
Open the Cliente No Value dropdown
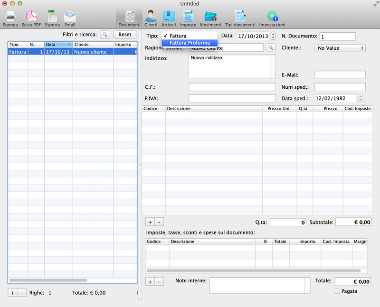[340, 48]
